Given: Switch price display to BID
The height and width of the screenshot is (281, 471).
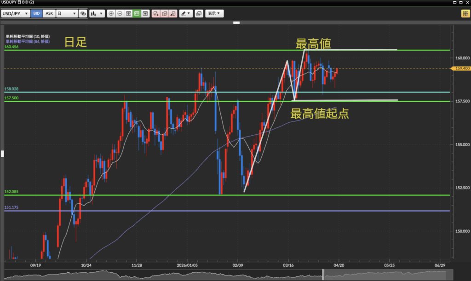Looking at the screenshot, I should tap(37, 14).
